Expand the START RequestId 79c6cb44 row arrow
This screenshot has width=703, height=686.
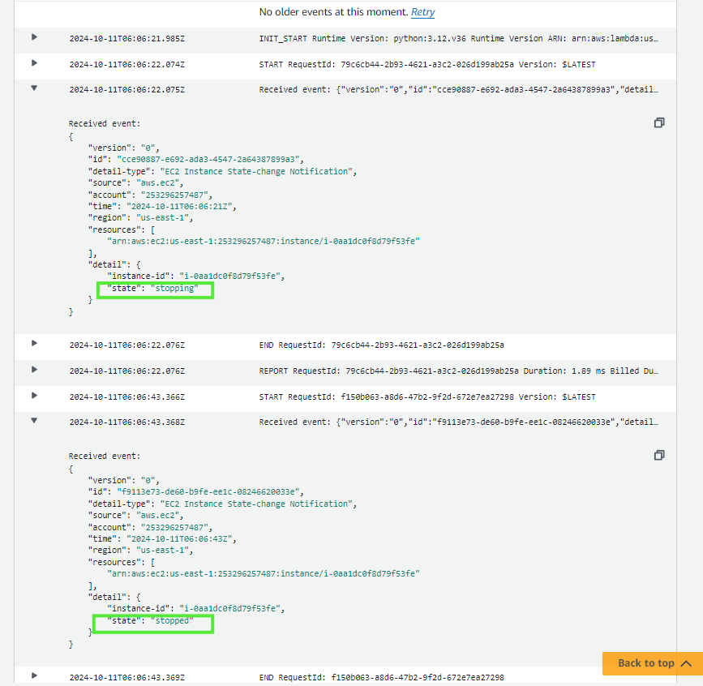[x=34, y=63]
